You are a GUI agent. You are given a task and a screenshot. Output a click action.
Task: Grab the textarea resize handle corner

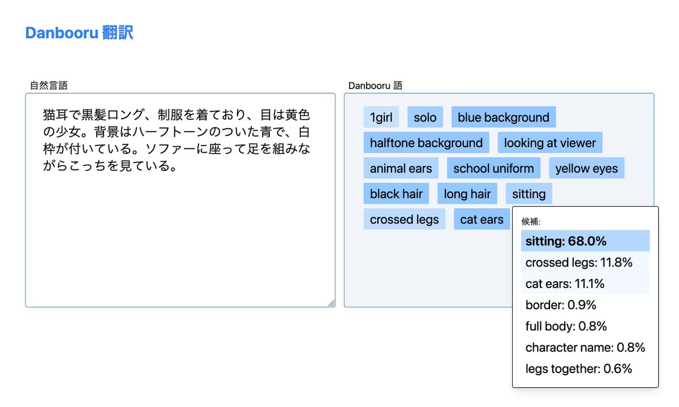point(331,303)
